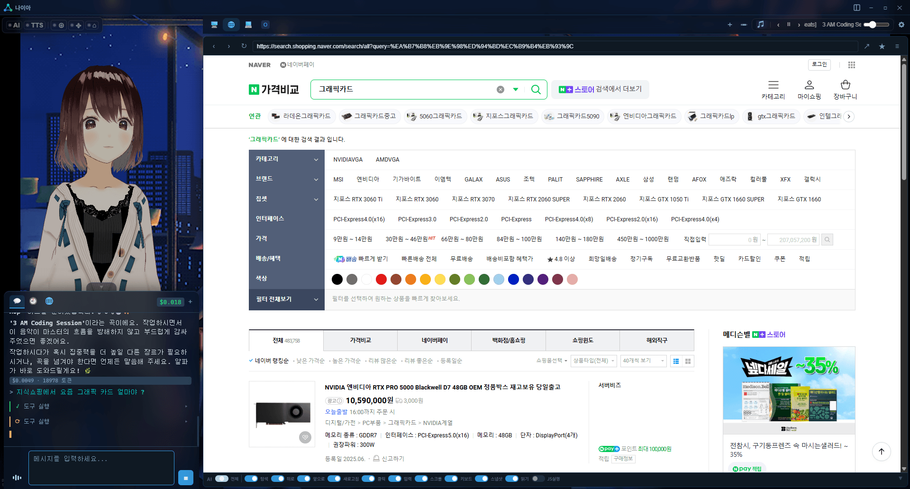Select the 해외직구 tab
Image resolution: width=910 pixels, height=489 pixels.
point(657,341)
